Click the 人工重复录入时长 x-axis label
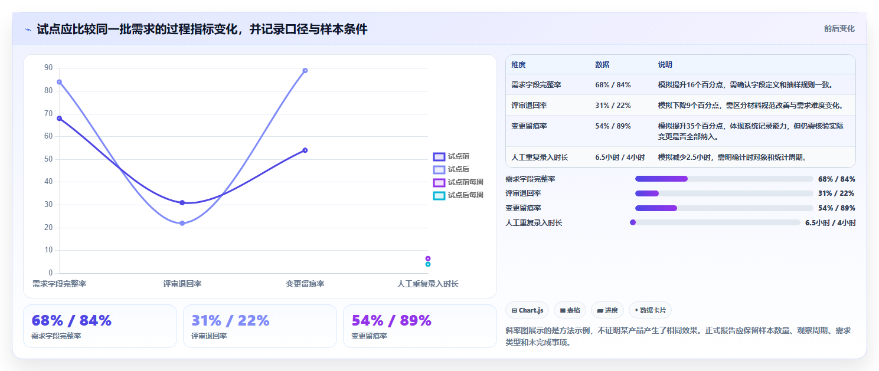The width and height of the screenshot is (879, 371). 428,284
